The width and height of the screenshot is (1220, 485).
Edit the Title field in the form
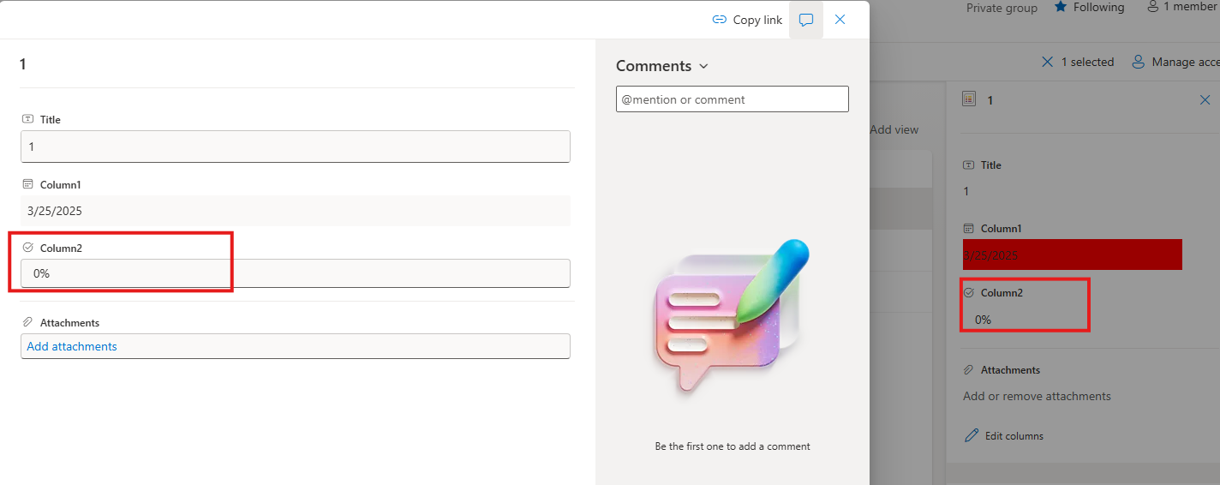[x=296, y=147]
